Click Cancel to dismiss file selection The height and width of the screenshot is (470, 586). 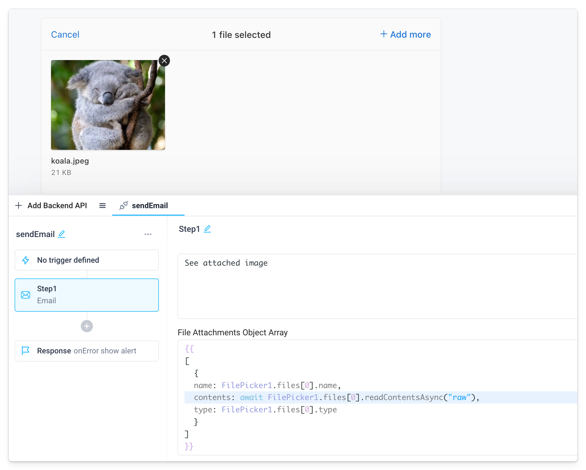coord(65,34)
